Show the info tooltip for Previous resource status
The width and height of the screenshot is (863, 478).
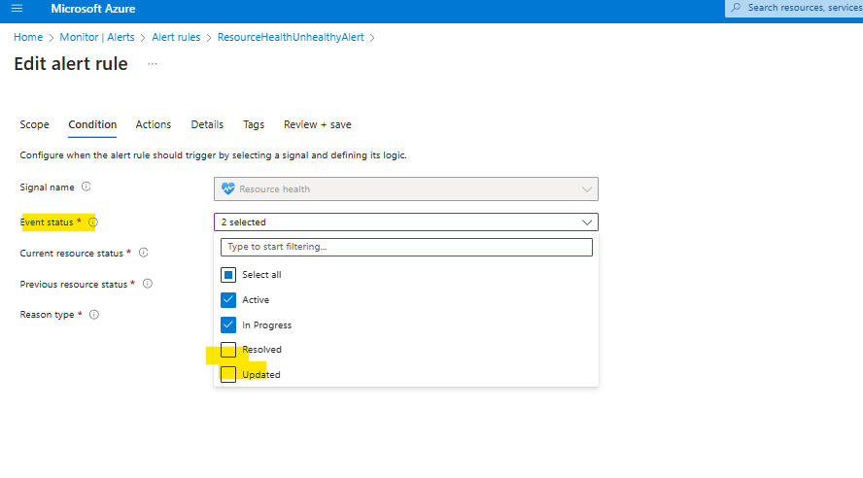point(148,284)
